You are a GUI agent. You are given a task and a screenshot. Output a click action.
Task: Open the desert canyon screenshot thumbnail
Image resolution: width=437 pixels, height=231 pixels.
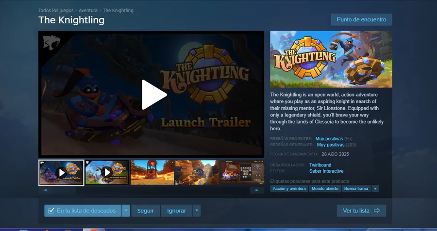tap(197, 172)
